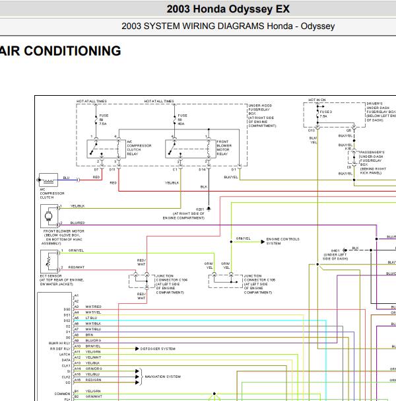The height and width of the screenshot is (401, 396).
Task: Click the arrow pointing to Defogger System
Action: point(137,349)
